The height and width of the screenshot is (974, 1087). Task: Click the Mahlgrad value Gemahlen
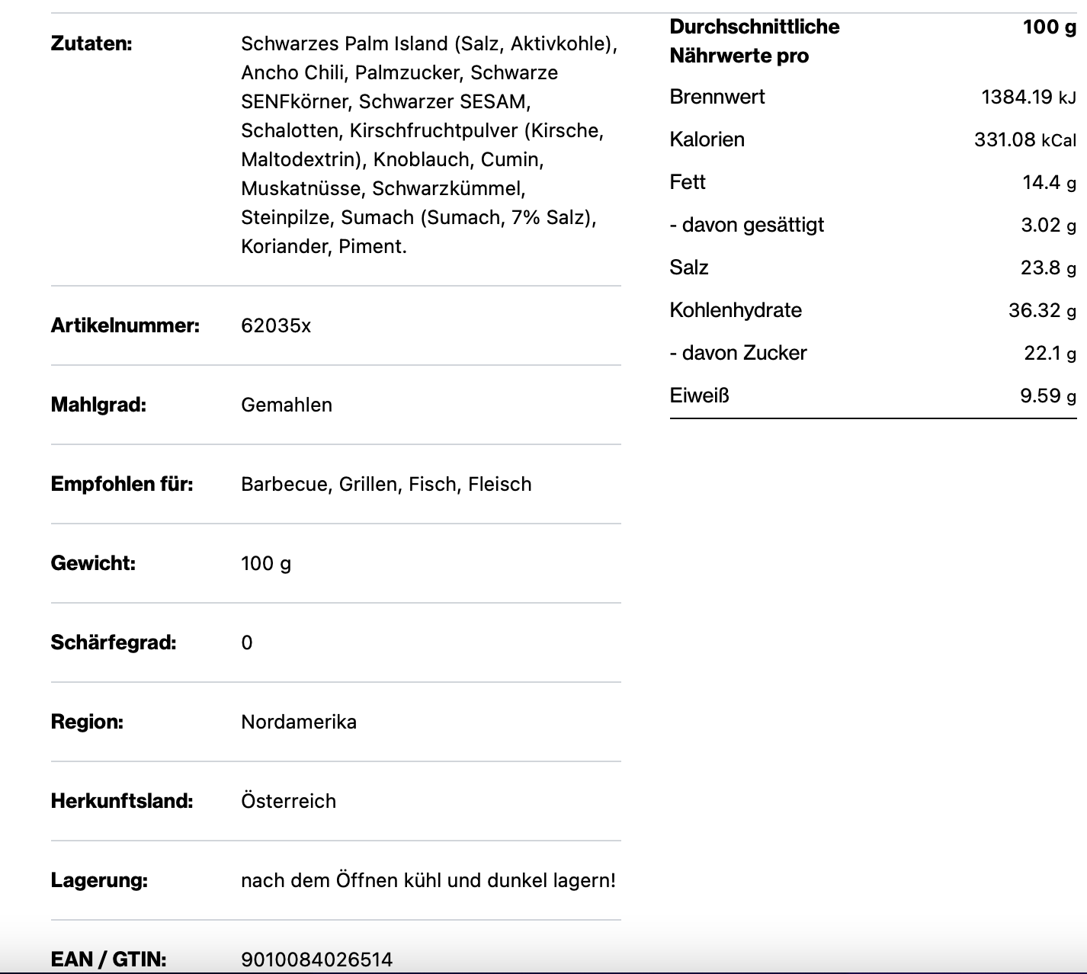click(287, 405)
